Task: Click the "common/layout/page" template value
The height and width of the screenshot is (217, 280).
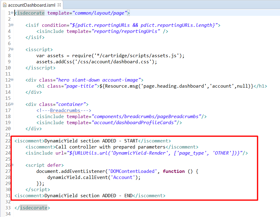Action: click(x=100, y=13)
